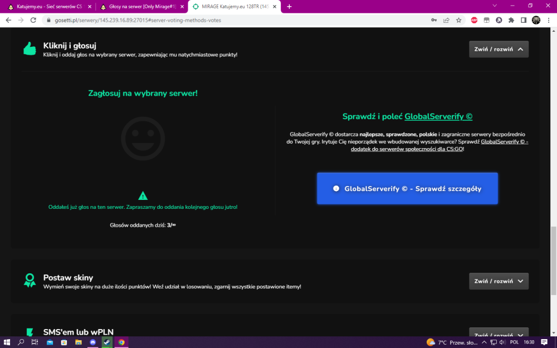Open network settings tray icon
Image resolution: width=557 pixels, height=348 pixels.
coord(493,342)
